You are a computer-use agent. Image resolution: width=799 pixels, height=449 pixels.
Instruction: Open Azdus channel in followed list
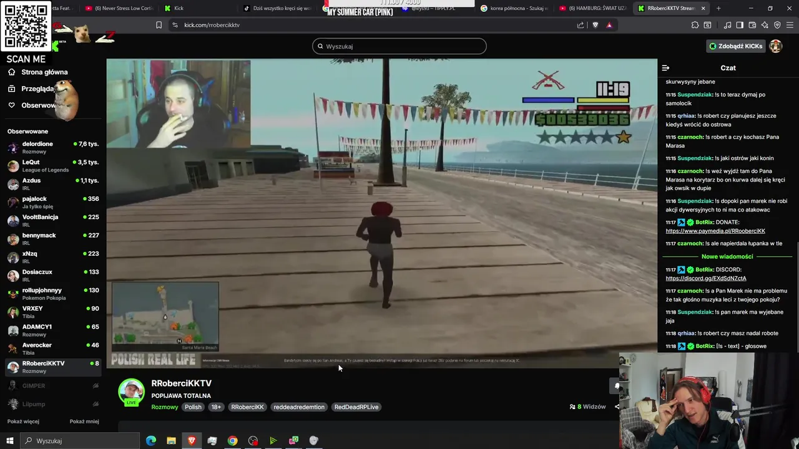pyautogui.click(x=53, y=184)
